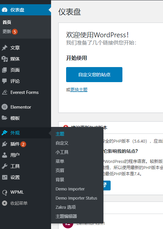Open Demo Importer Status entry
The image size is (163, 229).
pyautogui.click(x=76, y=198)
